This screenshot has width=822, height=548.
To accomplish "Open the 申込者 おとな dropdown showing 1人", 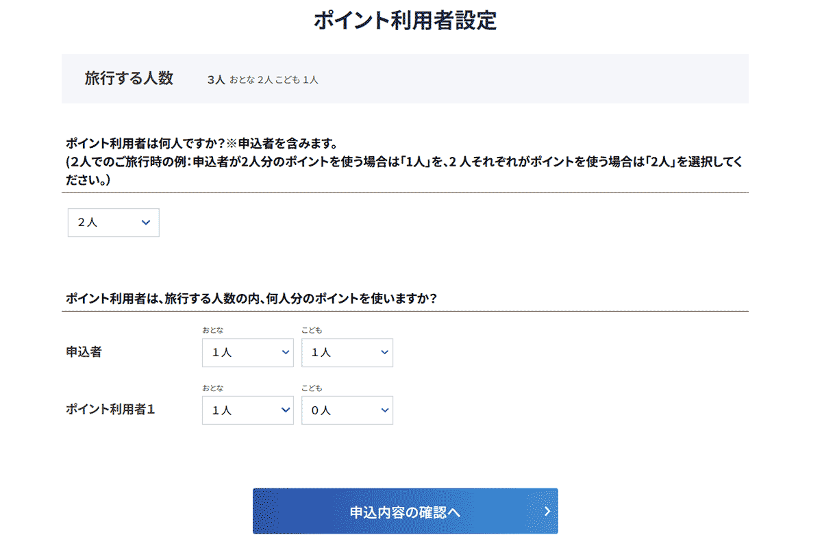I will (240, 353).
